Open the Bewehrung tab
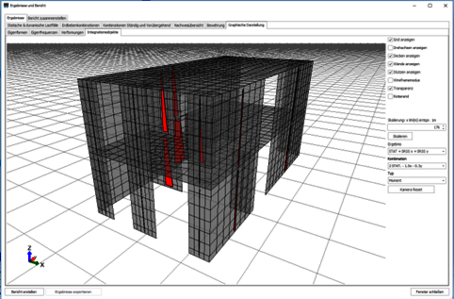The height and width of the screenshot is (299, 454). [216, 25]
